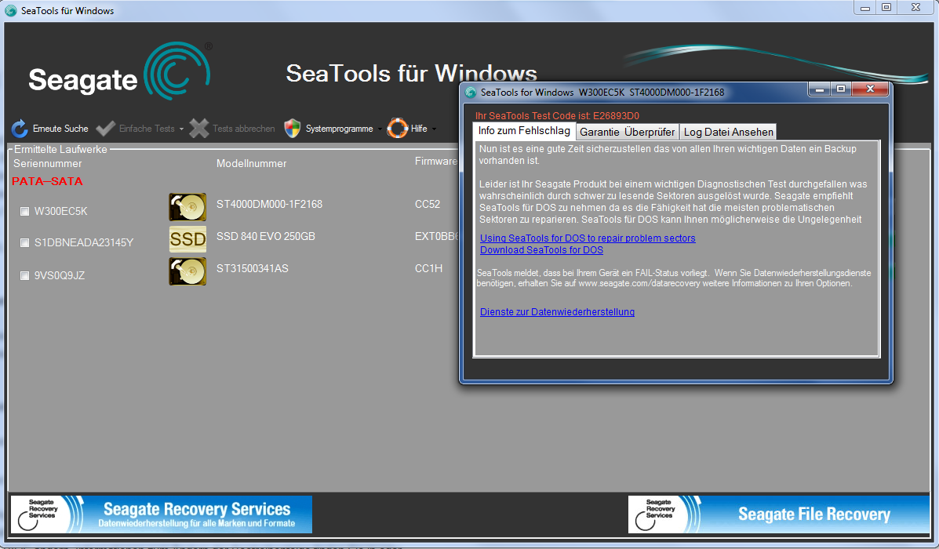939x549 pixels.
Task: Click firmware value EXT0BB6
Action: tap(437, 237)
